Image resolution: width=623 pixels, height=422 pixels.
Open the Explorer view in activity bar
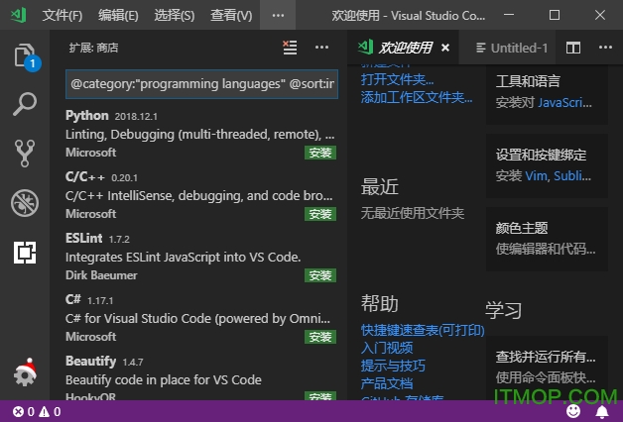coord(25,55)
